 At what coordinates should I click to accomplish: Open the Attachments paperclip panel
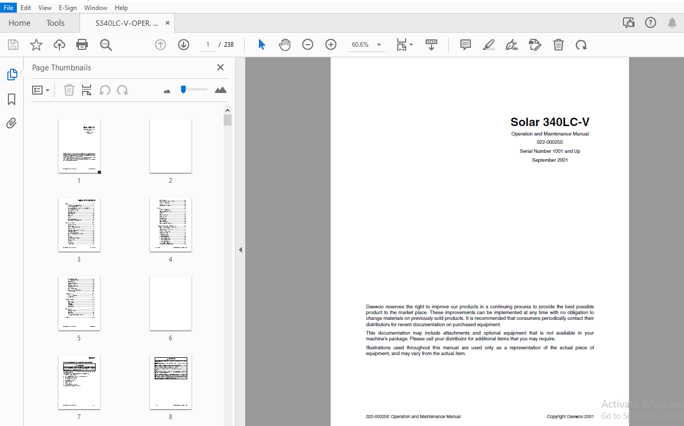point(12,123)
